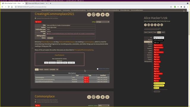Select the sidebar More tab
This screenshot has height=107, width=190.
click(x=159, y=32)
